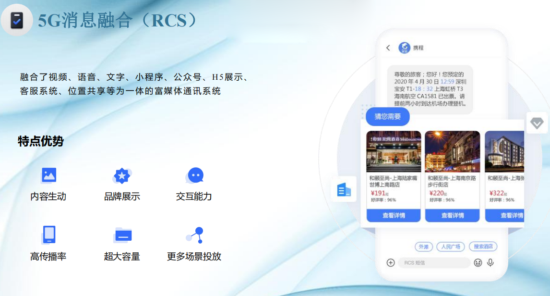Click into the RCS 短信 message input field
Image resolution: width=550 pixels, height=296 pixels.
pos(434,263)
